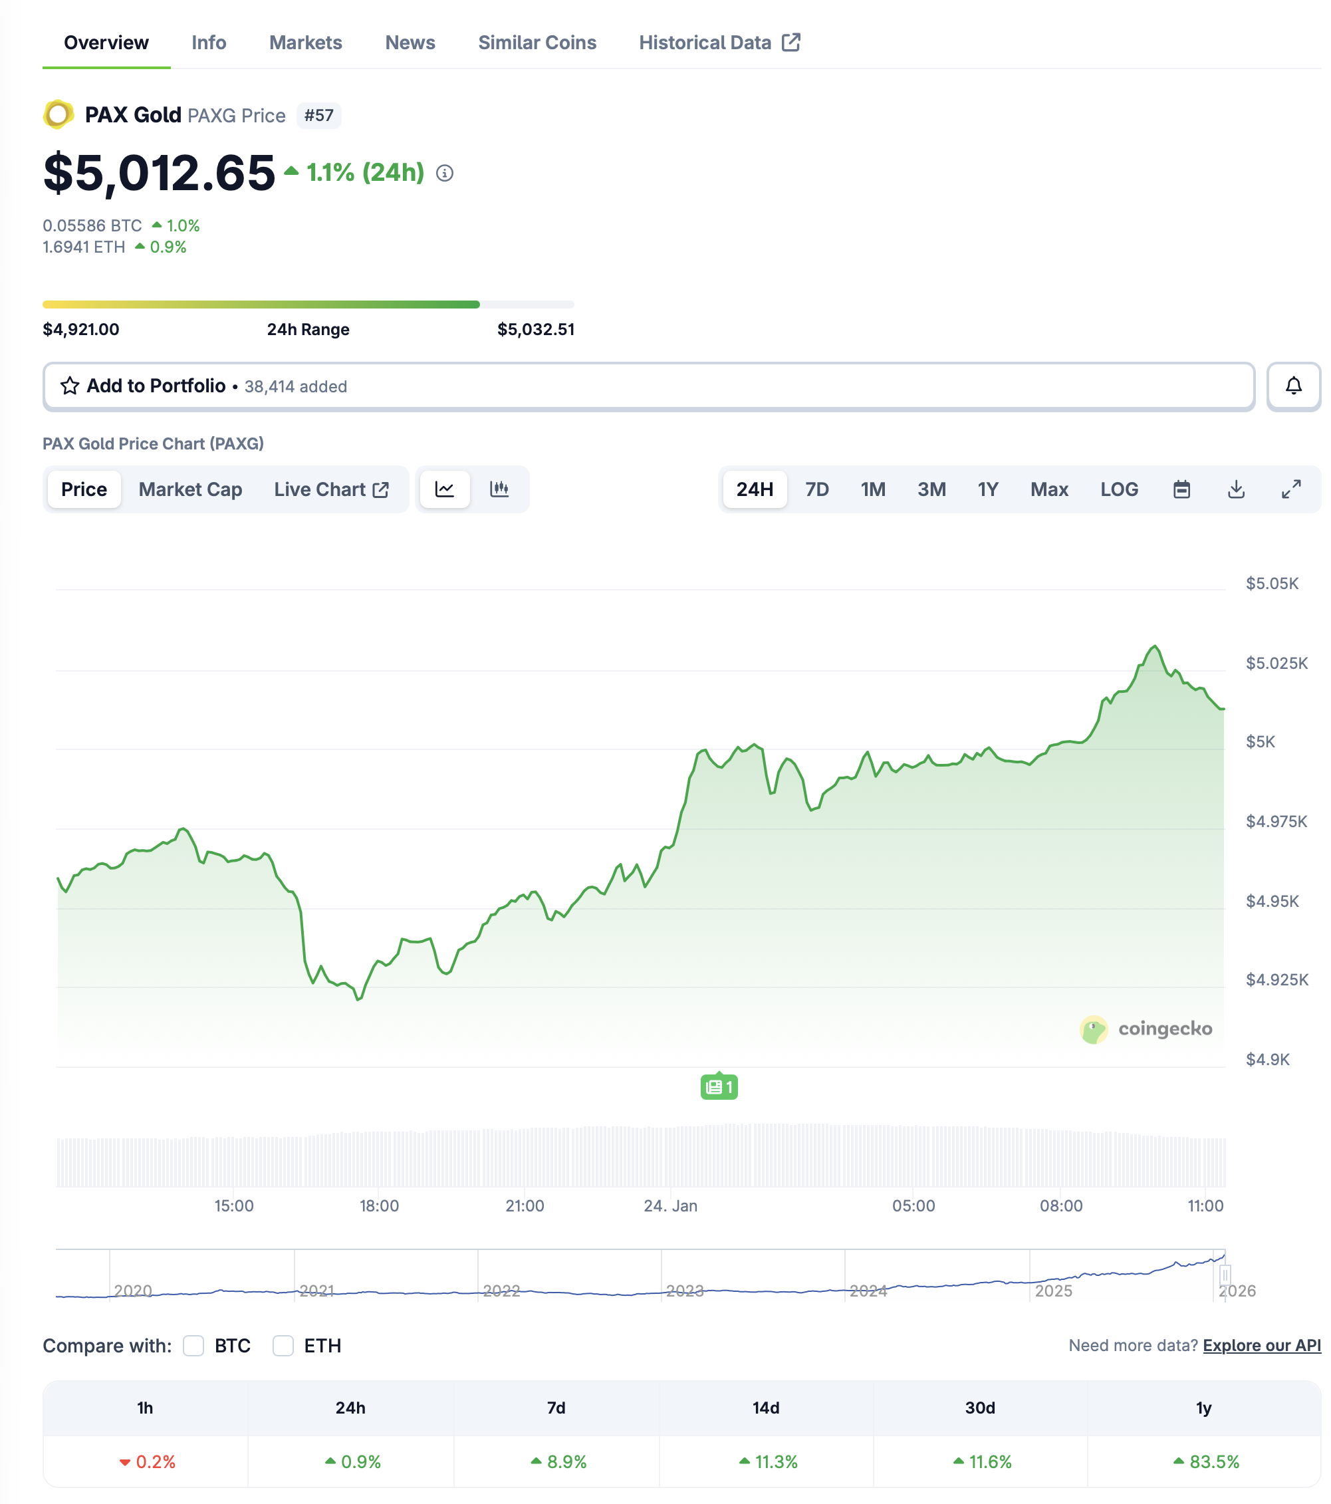Show the Max time range

pos(1049,489)
